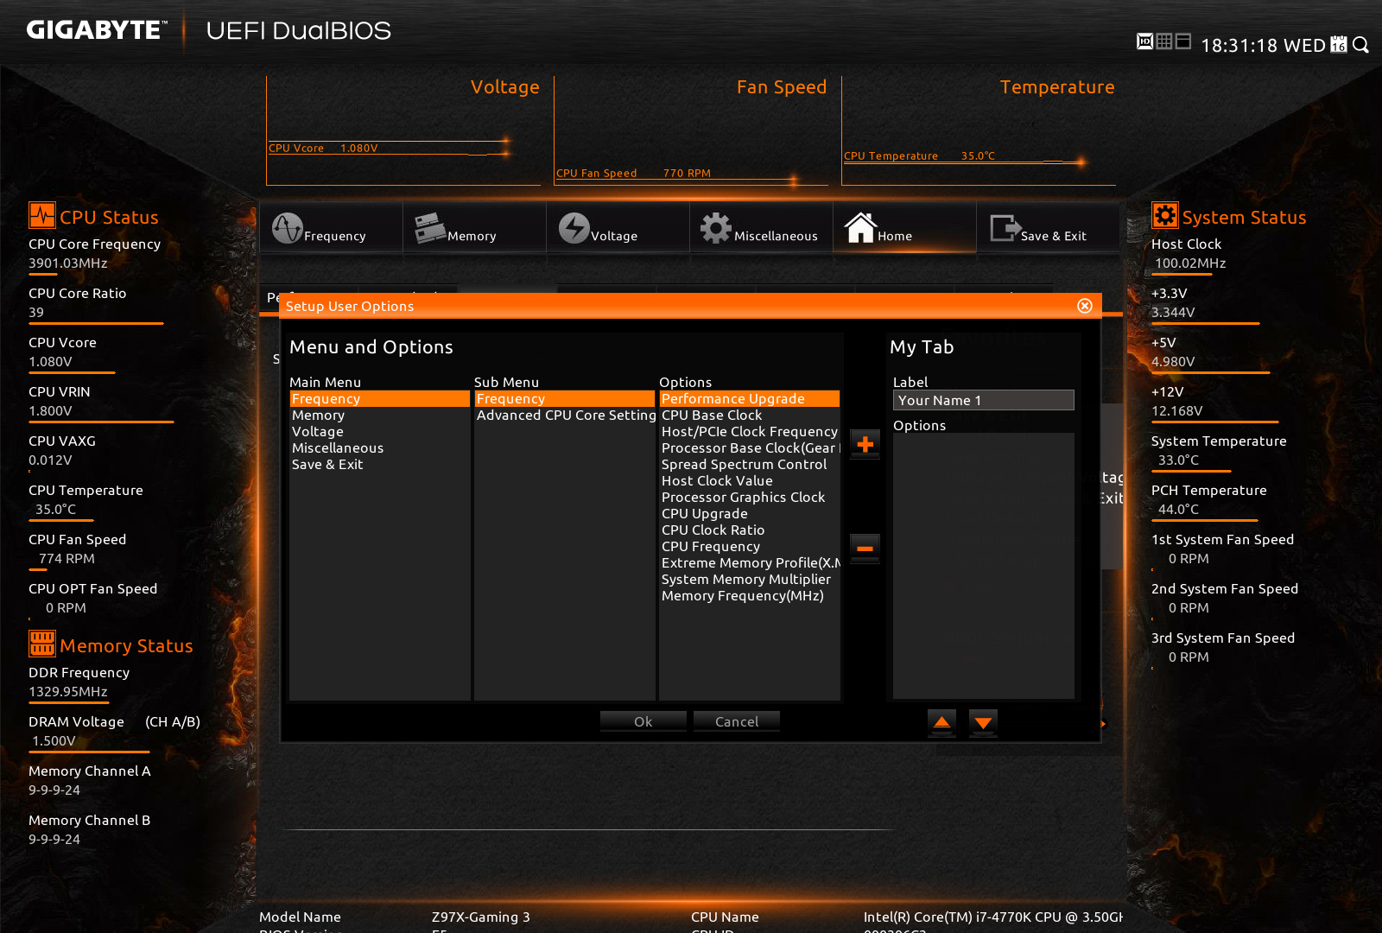Select Processor Base Clock(Gear) option
Image resolution: width=1382 pixels, height=933 pixels.
click(750, 448)
